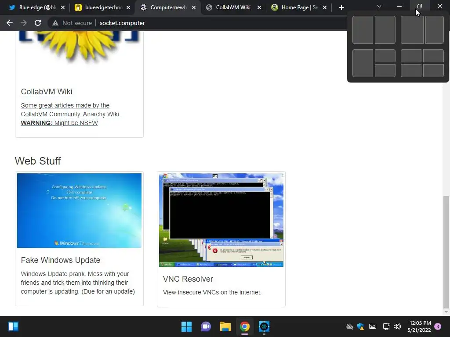Click the text View insecure VNCs on the internet
The height and width of the screenshot is (337, 450).
(x=212, y=292)
